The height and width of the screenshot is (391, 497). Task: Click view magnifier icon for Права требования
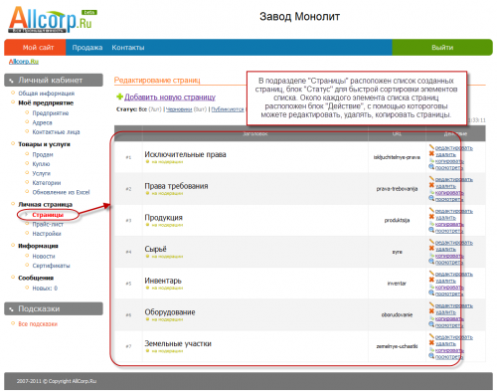pos(431,198)
